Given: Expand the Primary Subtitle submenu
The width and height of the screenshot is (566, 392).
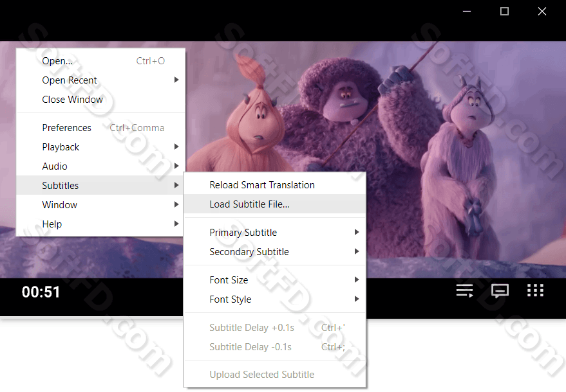Looking at the screenshot, I should [275, 233].
